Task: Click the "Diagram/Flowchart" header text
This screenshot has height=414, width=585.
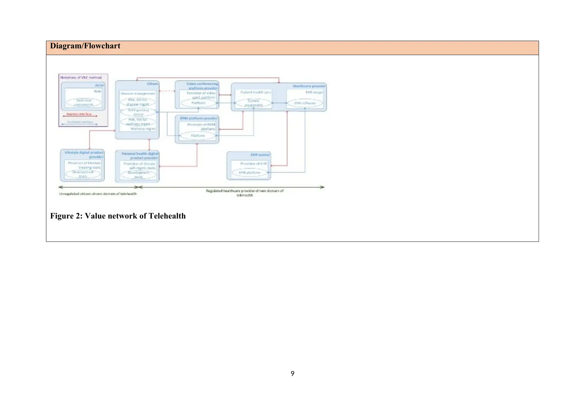Action: pyautogui.click(x=85, y=46)
